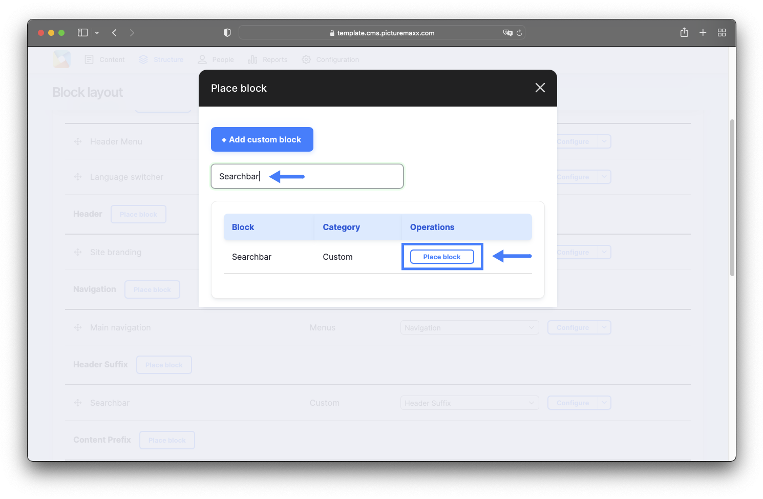
Task: Open Safari sidebar toggle icon
Action: [x=82, y=33]
